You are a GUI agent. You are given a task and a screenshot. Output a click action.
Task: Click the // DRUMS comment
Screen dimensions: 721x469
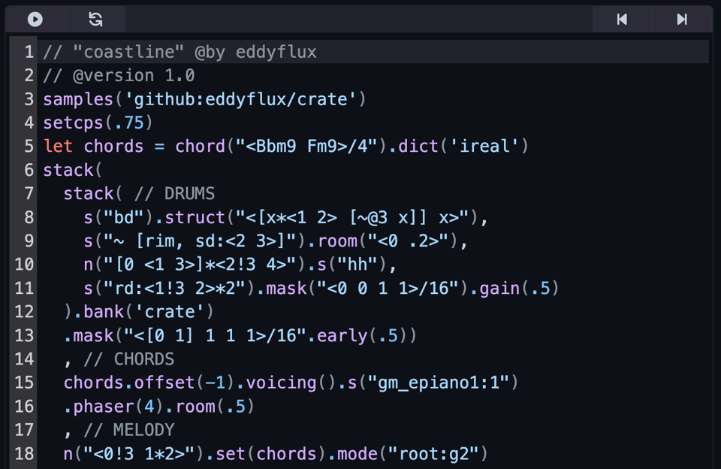174,193
